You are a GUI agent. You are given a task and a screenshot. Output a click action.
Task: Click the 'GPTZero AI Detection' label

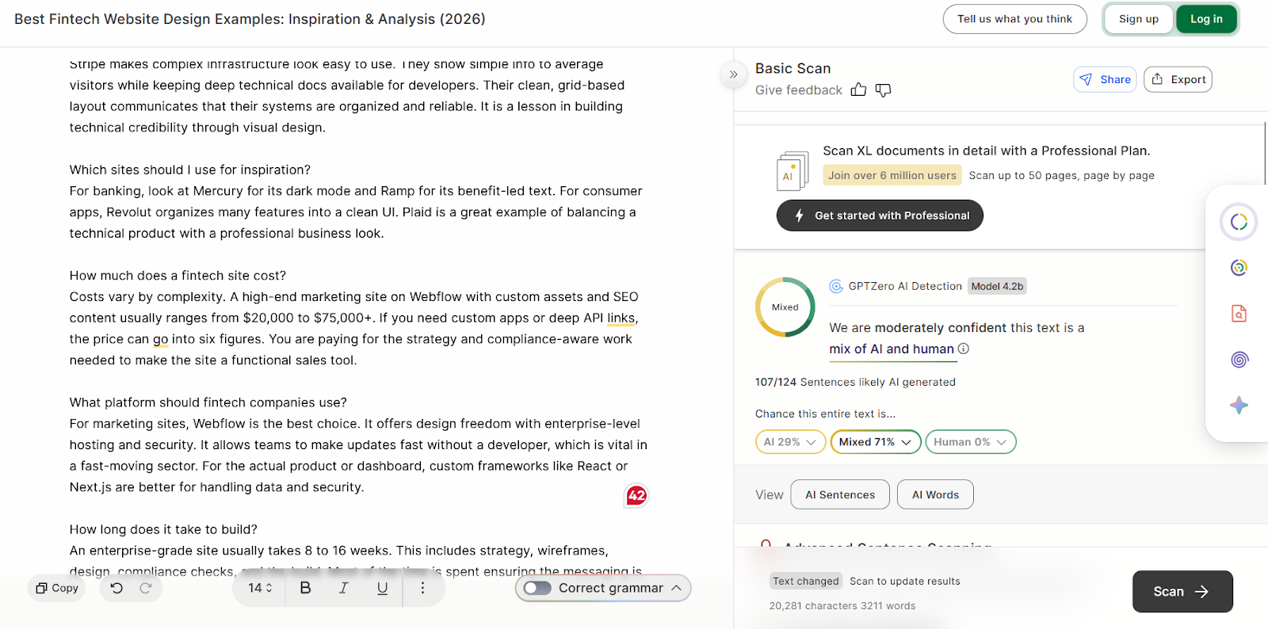pos(905,286)
